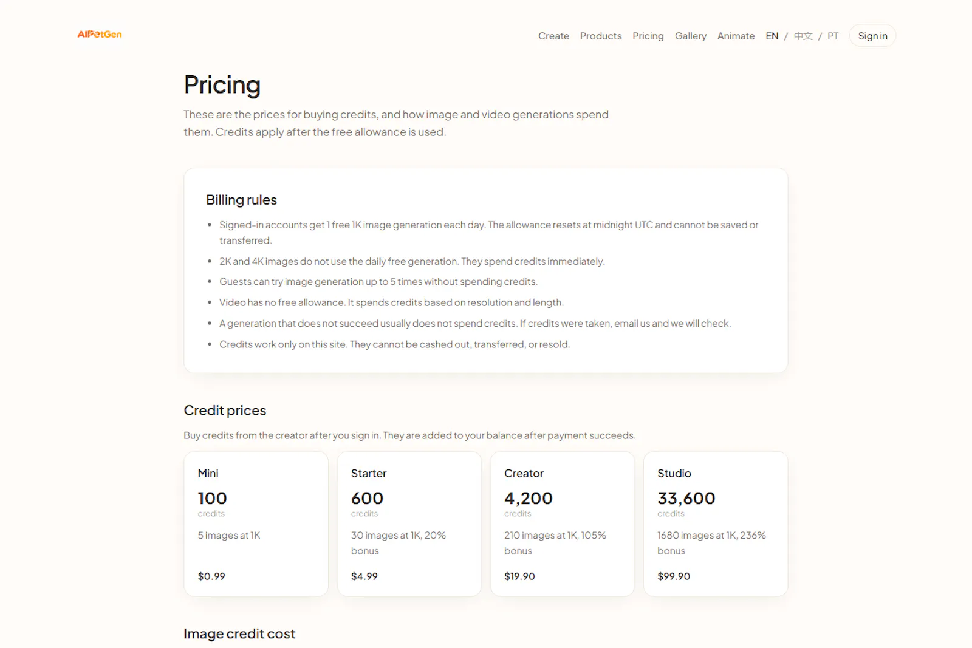Image resolution: width=972 pixels, height=648 pixels.
Task: Click '5 images at 1K' text
Action: point(229,535)
